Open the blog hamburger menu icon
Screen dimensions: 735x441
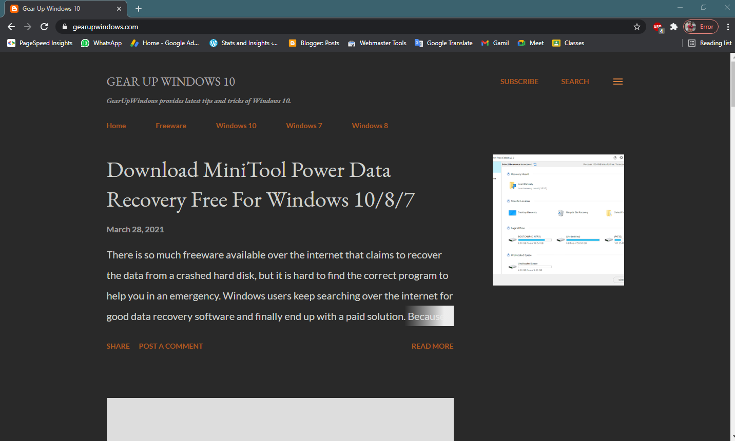618,82
